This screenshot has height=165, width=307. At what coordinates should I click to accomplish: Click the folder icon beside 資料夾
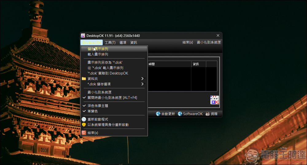(x=84, y=79)
